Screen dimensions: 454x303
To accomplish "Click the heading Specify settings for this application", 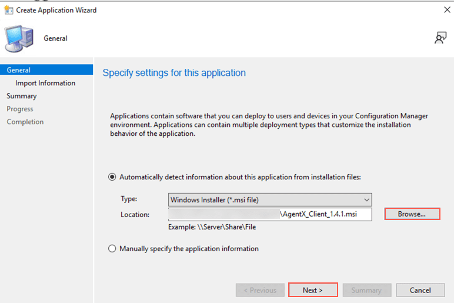I will point(174,73).
